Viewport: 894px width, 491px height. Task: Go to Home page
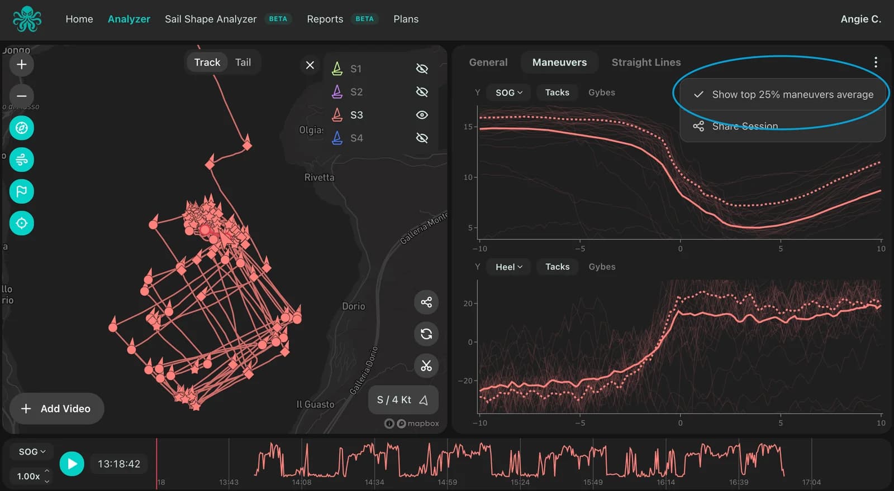pyautogui.click(x=79, y=19)
